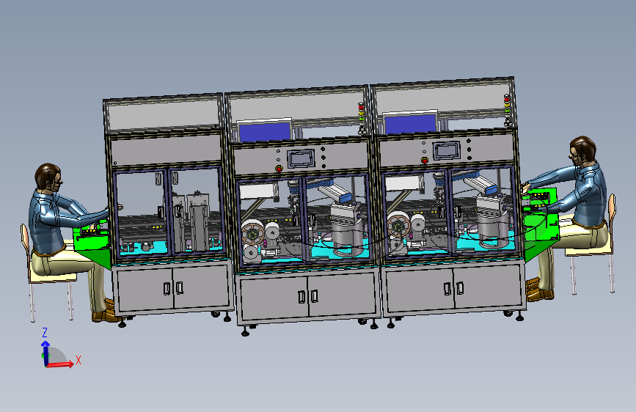Select the blue monitor screen in the right machine
Image resolution: width=636 pixels, height=412 pixels.
[411, 122]
